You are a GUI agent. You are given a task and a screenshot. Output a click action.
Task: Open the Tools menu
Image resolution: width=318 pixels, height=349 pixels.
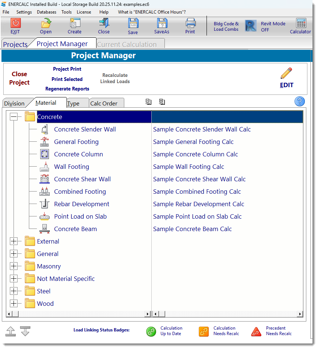coord(67,12)
